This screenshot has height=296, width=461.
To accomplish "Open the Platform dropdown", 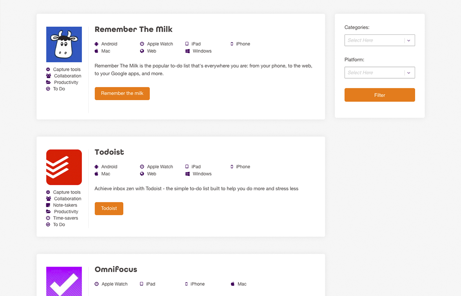I will pyautogui.click(x=374, y=73).
